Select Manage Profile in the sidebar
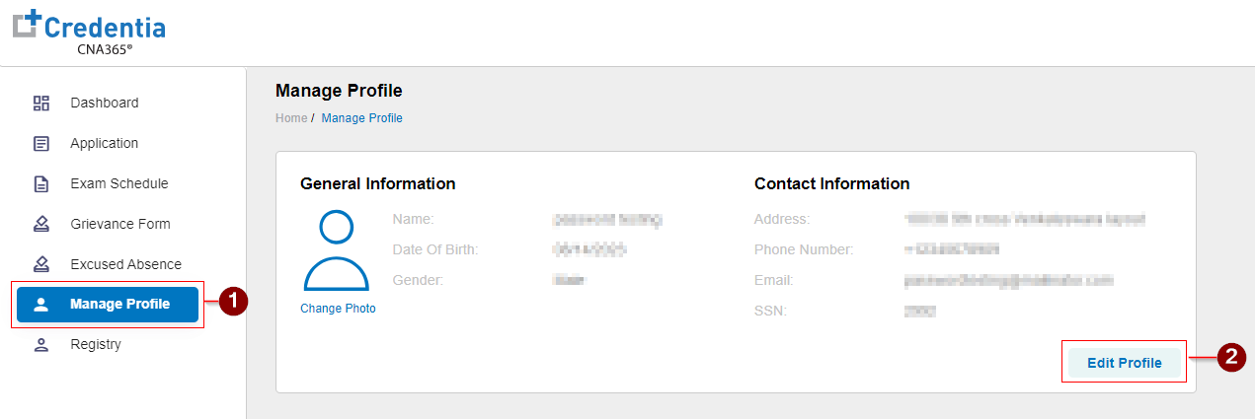This screenshot has height=419, width=1255. pyautogui.click(x=119, y=305)
